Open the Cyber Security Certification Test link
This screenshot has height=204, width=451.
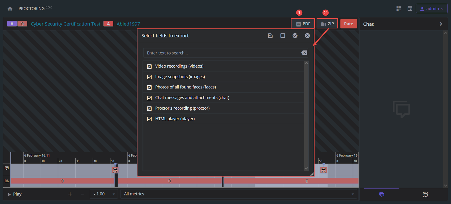tap(65, 24)
